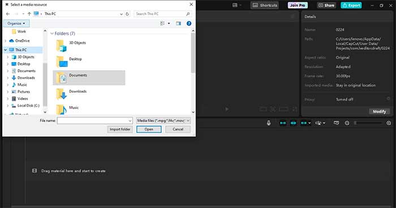Click the forward navigation arrow in dialog

[x=16, y=14]
